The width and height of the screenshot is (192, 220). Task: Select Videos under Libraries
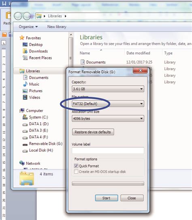point(34,97)
